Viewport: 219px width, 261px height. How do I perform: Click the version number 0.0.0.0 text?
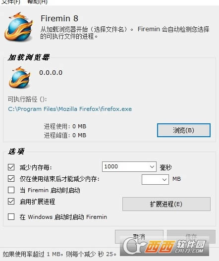tap(51, 73)
